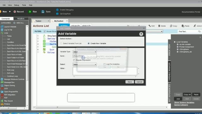Click the Copy icon in Actions List toolbar

click(171, 26)
